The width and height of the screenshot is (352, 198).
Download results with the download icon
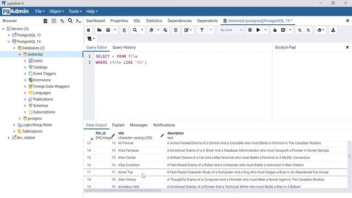coord(333,30)
